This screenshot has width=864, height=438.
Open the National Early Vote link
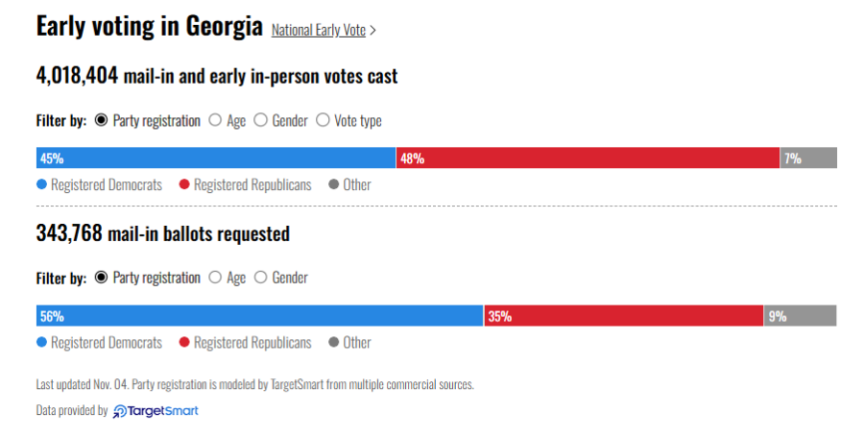pyautogui.click(x=319, y=30)
